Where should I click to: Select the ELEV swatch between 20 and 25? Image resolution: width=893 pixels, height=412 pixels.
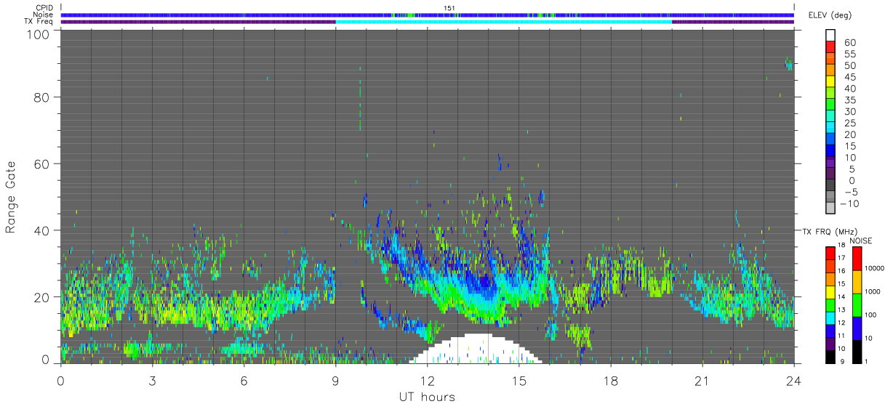tap(830, 128)
